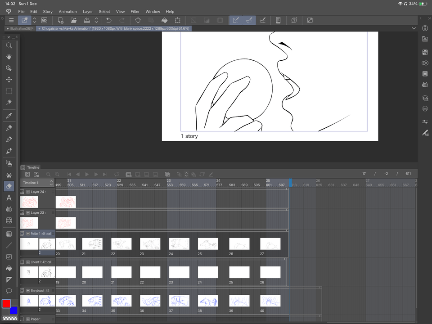
Task: Open the File menu
Action: tap(21, 12)
